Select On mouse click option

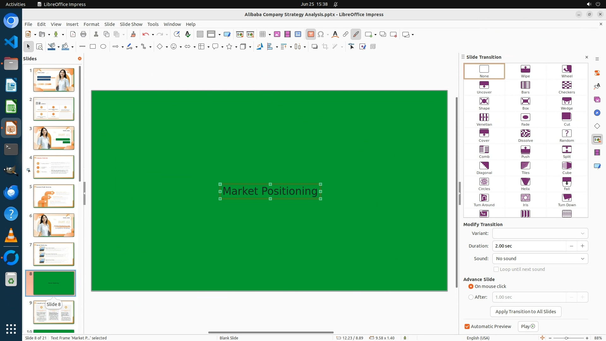[471, 286]
